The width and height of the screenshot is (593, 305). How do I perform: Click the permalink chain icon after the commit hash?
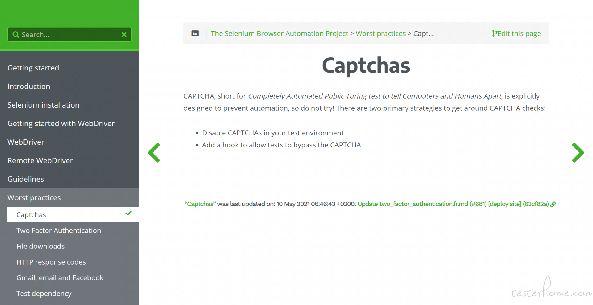[x=553, y=204]
